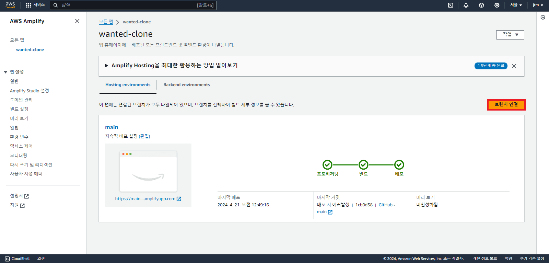549x263 pixels.
Task: Switch to the Backend environments tab
Action: (186, 85)
